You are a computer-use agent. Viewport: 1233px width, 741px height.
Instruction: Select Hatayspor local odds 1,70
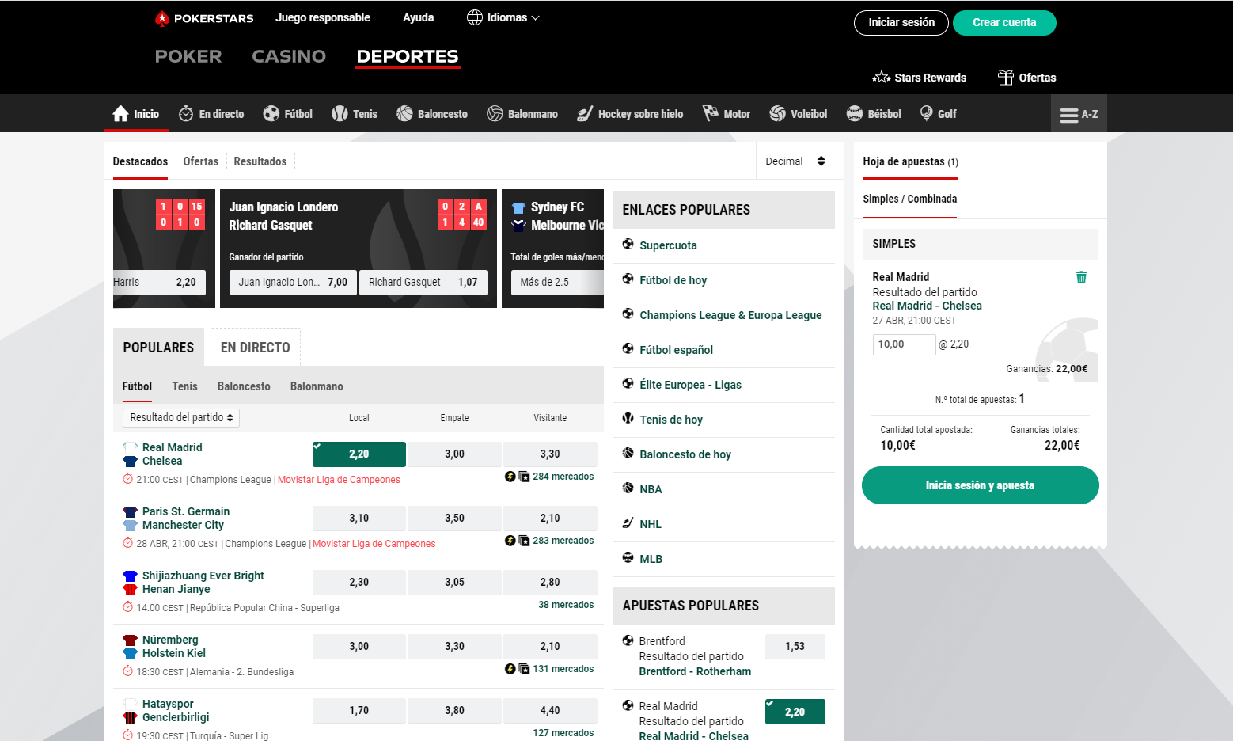pyautogui.click(x=359, y=711)
